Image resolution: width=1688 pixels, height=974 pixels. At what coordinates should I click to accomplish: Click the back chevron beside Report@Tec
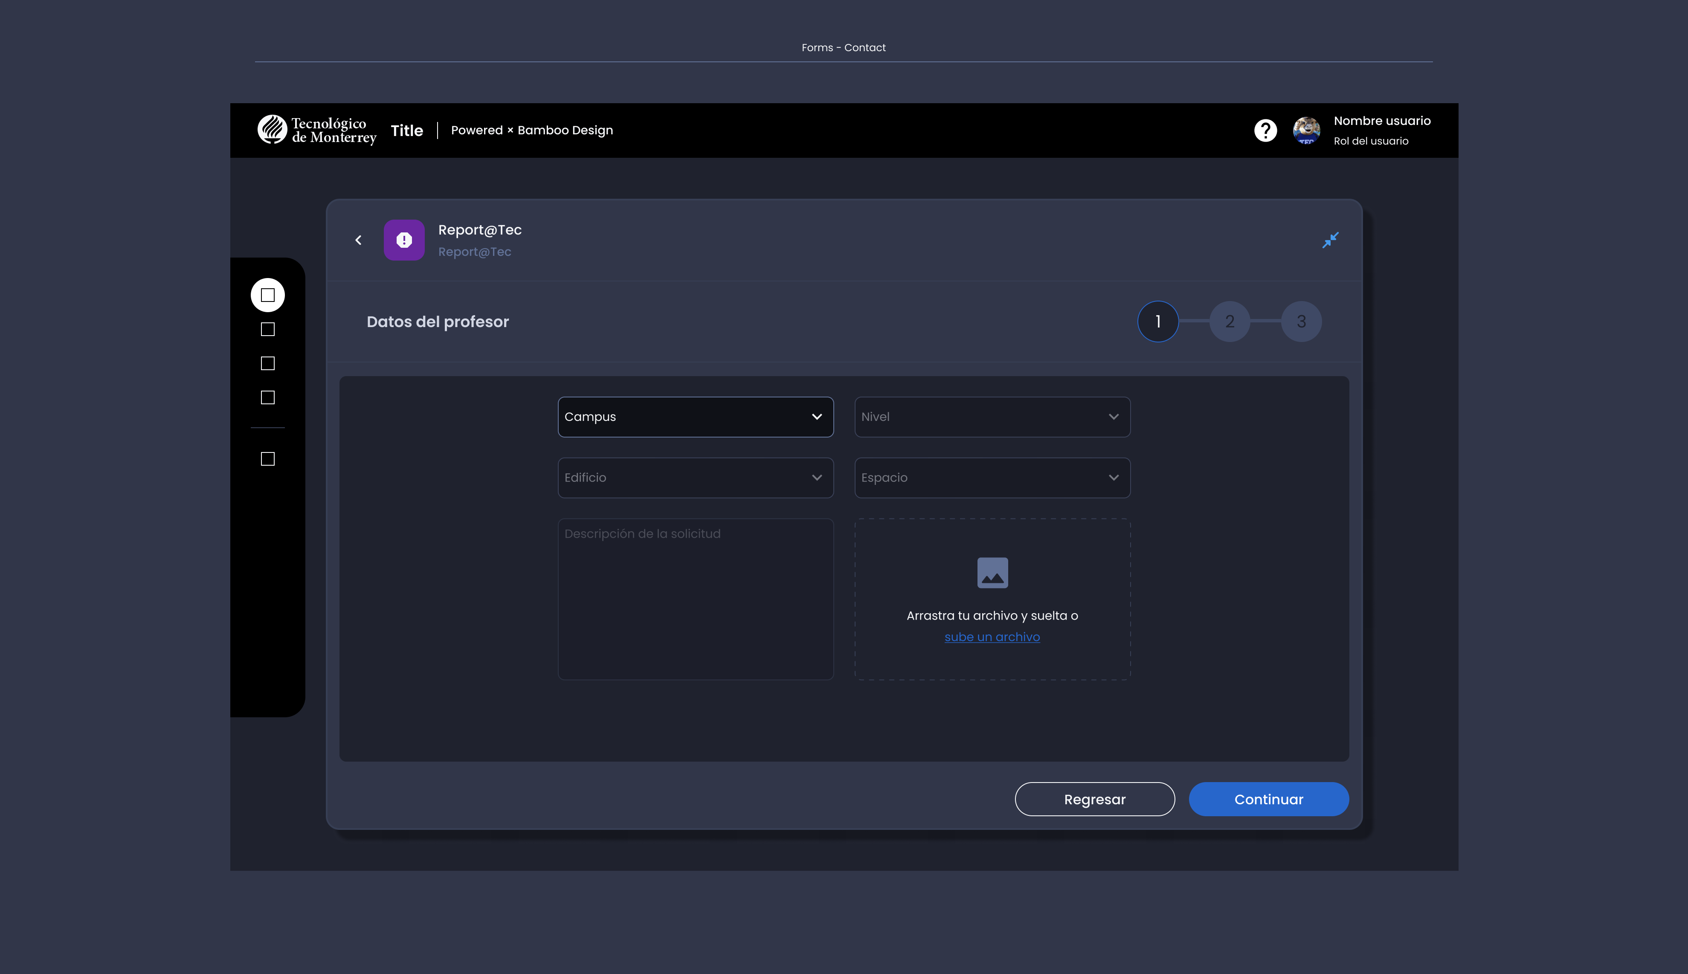pos(359,240)
